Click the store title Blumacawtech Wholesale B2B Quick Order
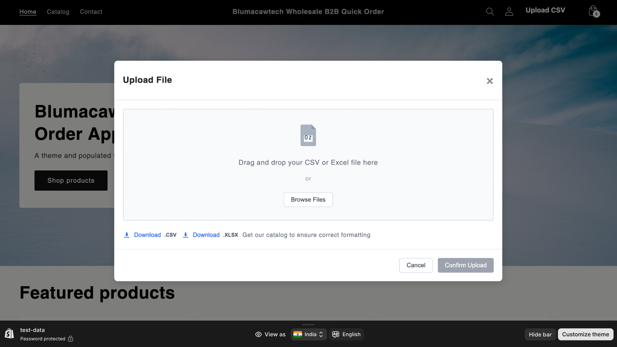This screenshot has width=617, height=347. (308, 12)
